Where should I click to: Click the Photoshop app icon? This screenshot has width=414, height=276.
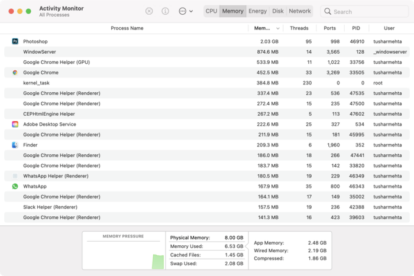click(15, 41)
